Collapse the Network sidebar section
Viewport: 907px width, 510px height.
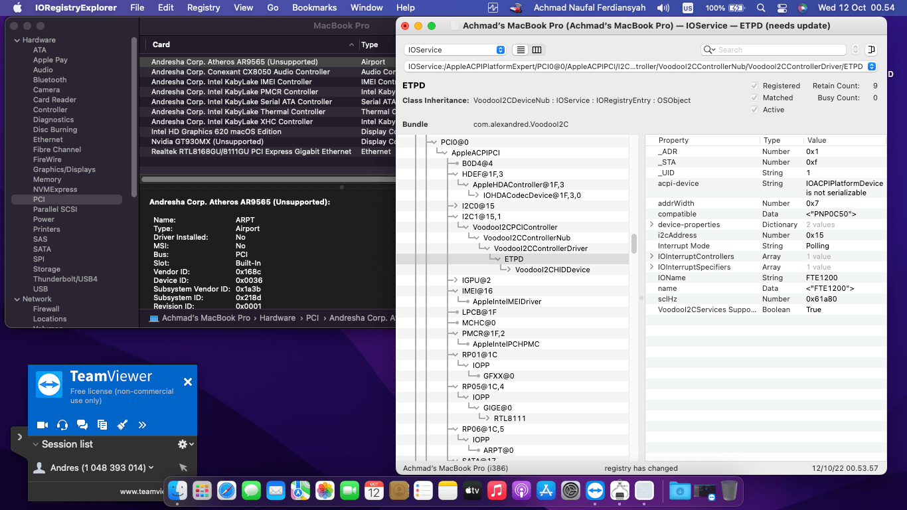click(x=16, y=299)
